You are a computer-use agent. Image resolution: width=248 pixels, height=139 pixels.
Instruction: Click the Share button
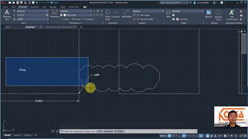(x=54, y=3)
